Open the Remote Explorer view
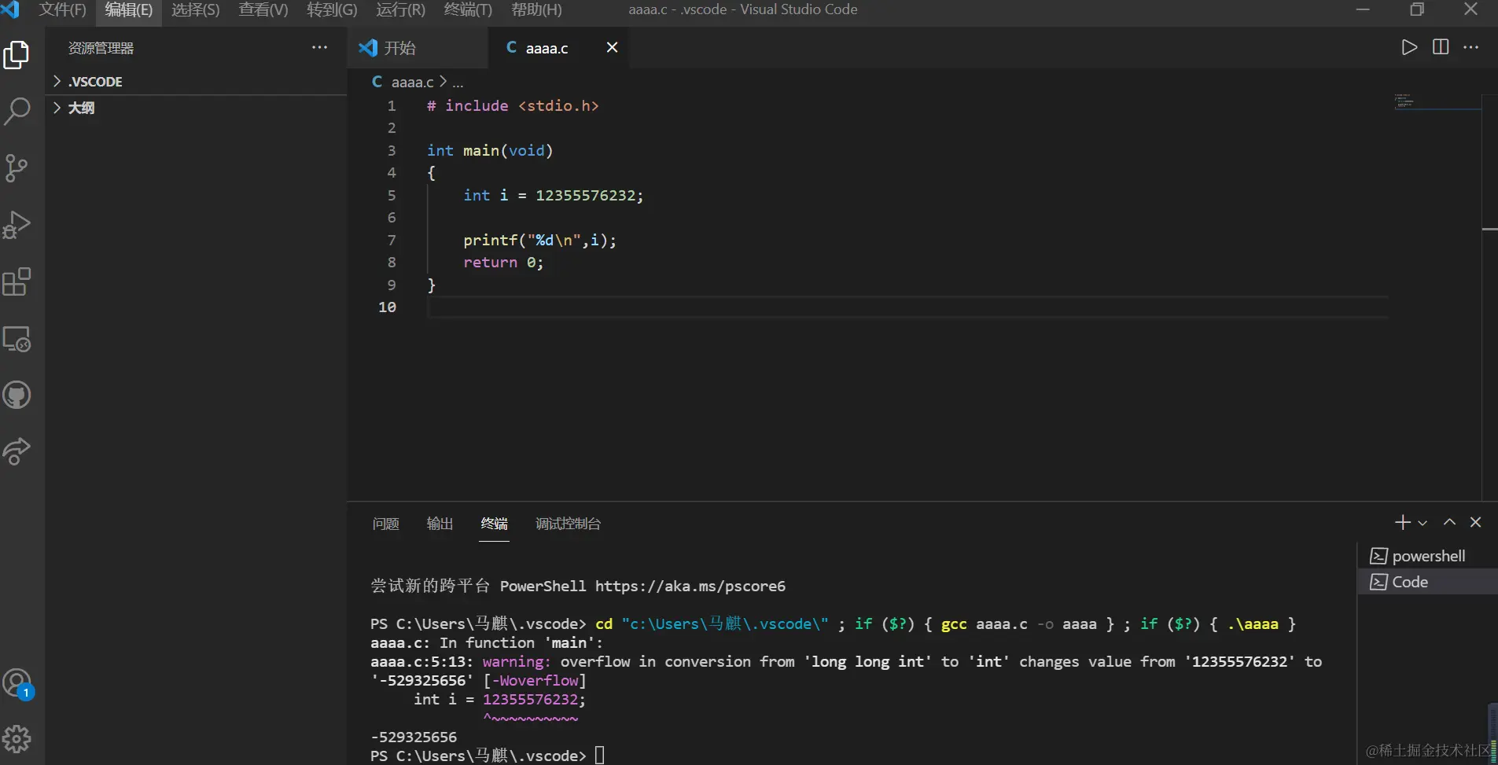Image resolution: width=1498 pixels, height=765 pixels. pos(17,339)
